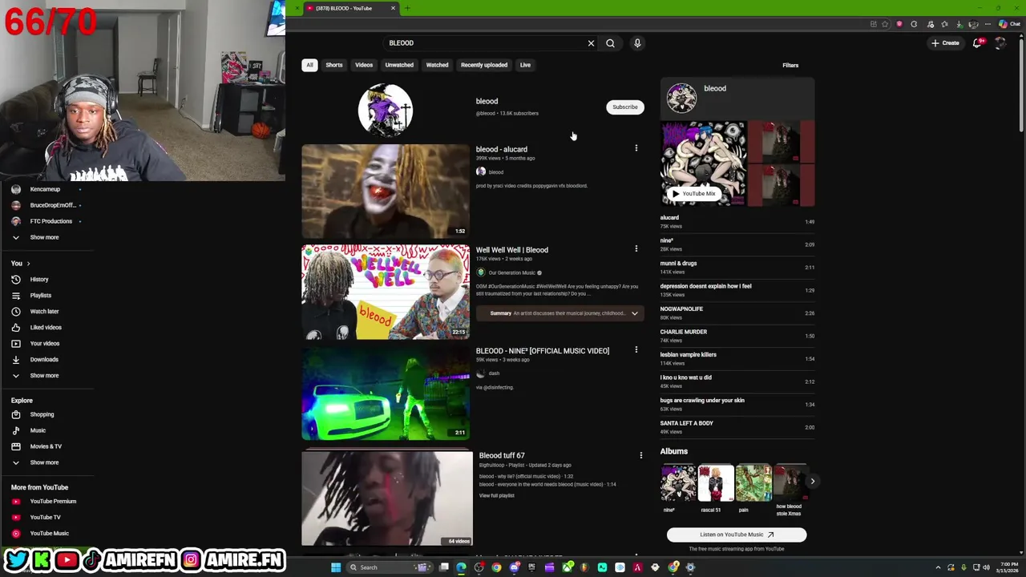Open more options for BLEOOD - NINE² video

pyautogui.click(x=636, y=350)
